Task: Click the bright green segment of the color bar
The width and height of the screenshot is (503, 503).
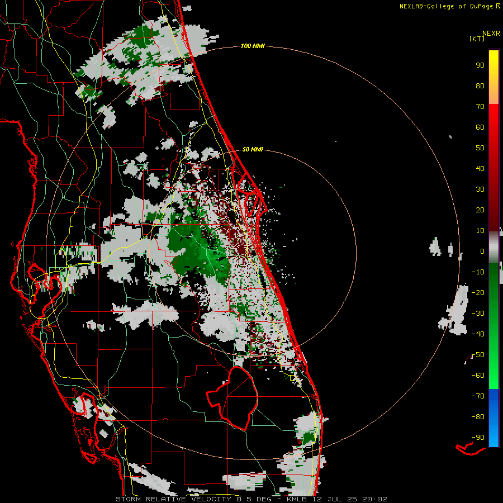Action: click(x=493, y=369)
